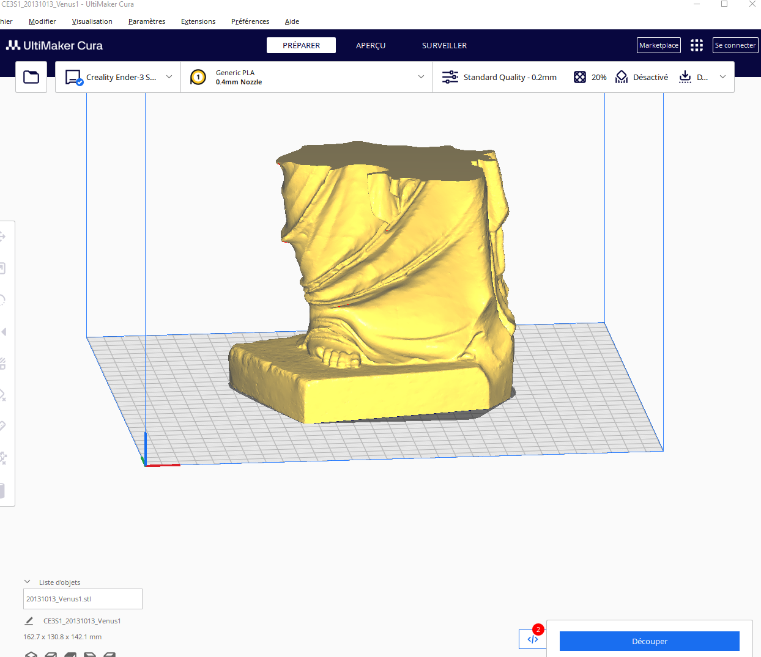
Task: Click the extruder 1 nozzle icon
Action: (198, 77)
